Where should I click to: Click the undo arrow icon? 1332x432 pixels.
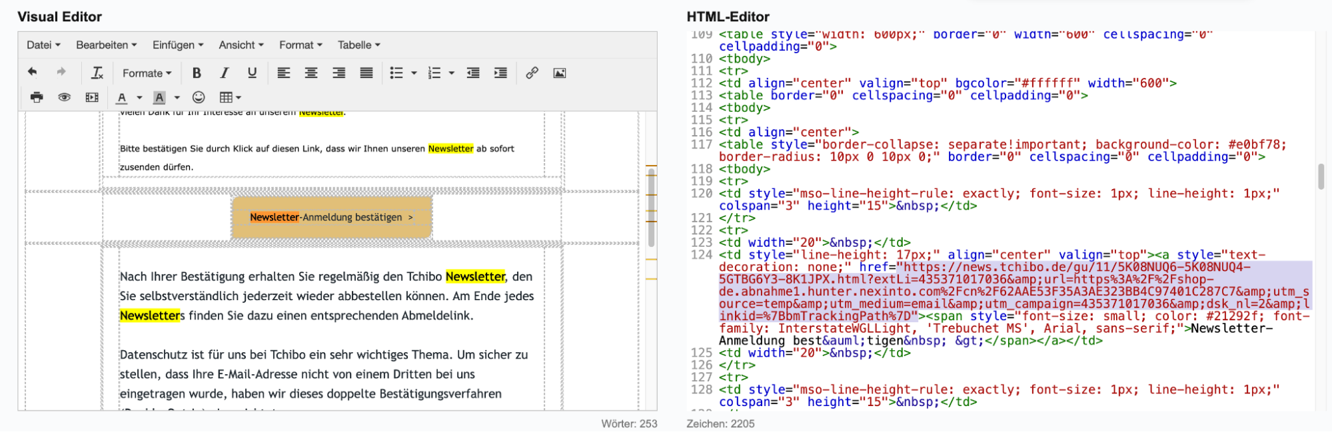[x=32, y=73]
